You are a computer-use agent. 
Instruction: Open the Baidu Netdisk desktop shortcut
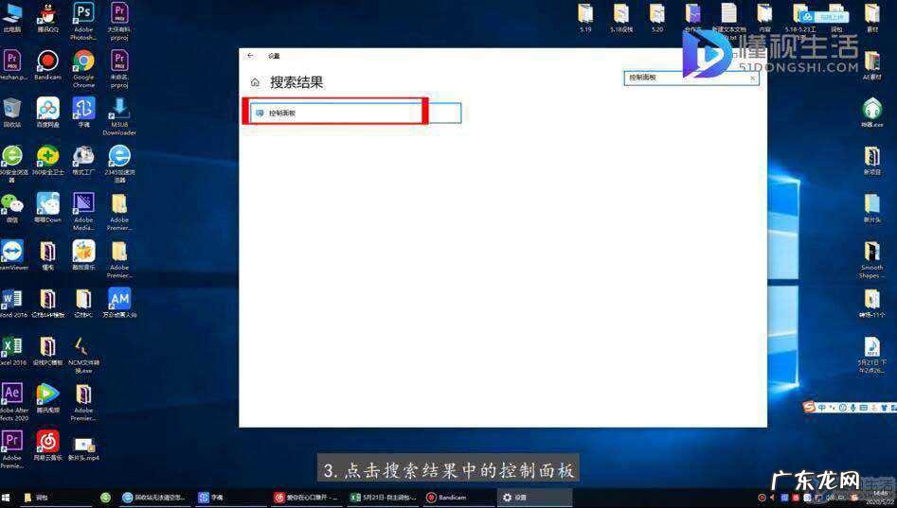(x=48, y=112)
